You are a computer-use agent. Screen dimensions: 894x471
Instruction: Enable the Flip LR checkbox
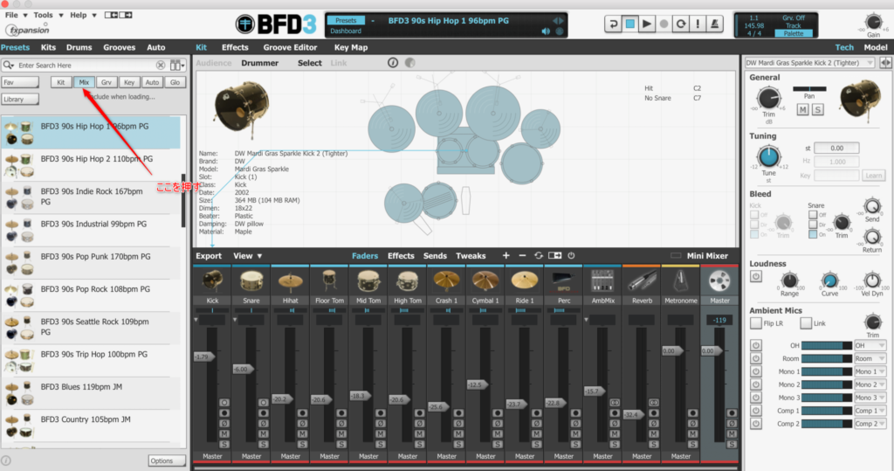755,323
